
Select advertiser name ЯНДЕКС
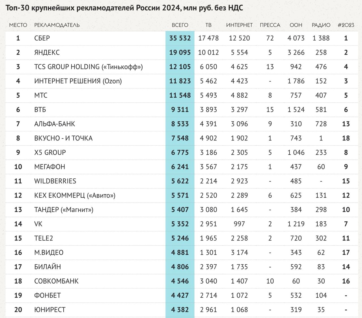[47, 52]
